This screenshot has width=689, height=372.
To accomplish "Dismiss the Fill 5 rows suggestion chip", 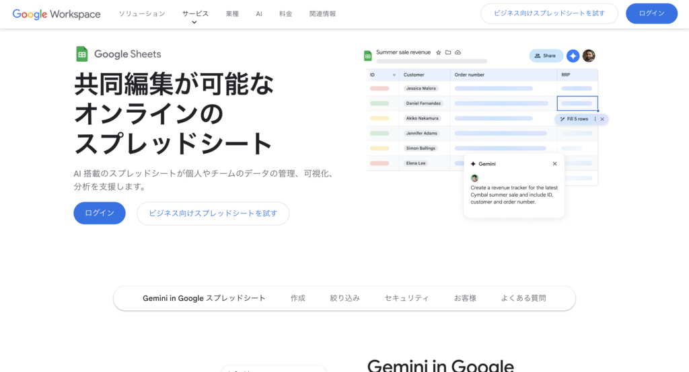I will click(602, 119).
